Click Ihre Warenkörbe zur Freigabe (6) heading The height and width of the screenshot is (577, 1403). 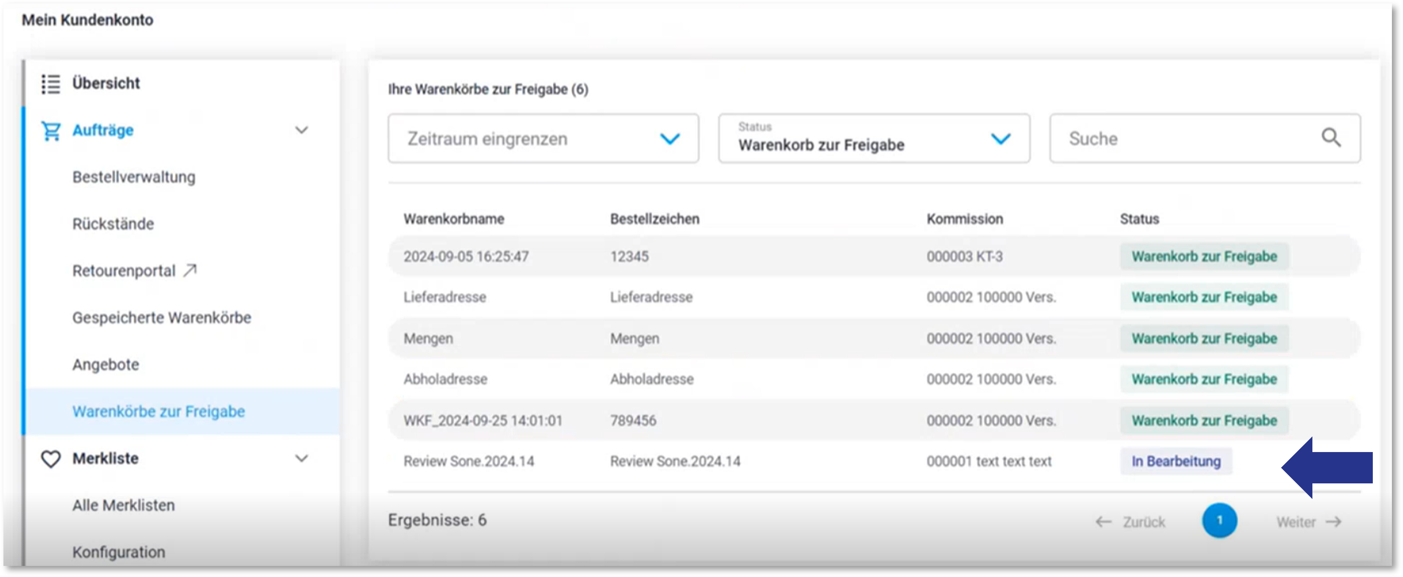point(488,90)
